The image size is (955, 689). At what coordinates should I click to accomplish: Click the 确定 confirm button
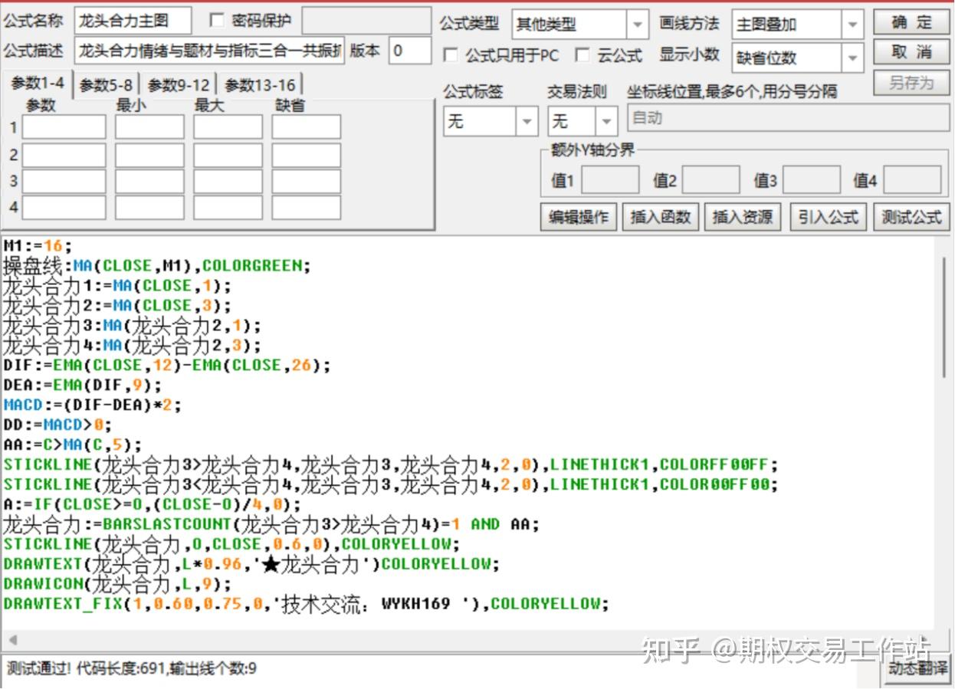point(911,22)
